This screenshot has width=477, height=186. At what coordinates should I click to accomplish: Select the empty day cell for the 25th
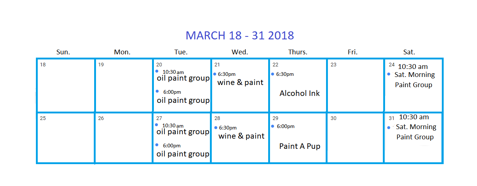66,138
